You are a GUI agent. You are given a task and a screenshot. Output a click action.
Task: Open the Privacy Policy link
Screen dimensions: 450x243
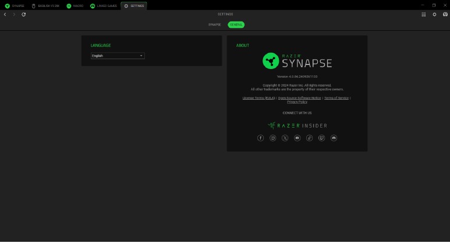[x=297, y=102]
